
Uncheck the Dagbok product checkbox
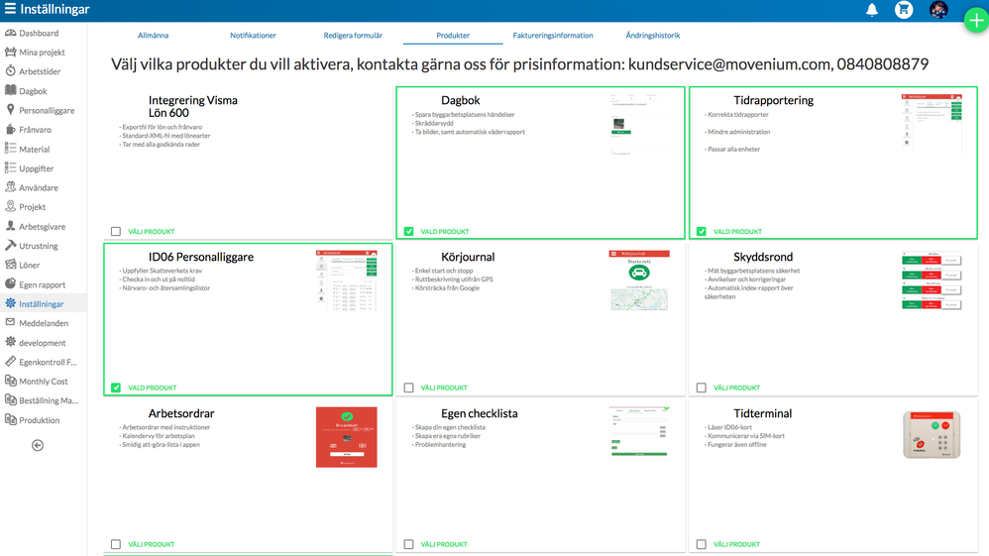(408, 232)
